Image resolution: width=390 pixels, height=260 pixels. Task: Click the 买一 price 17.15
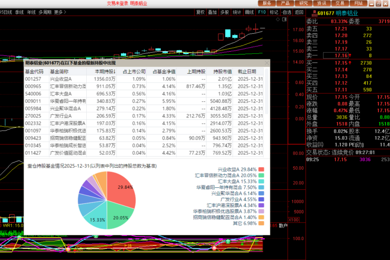coord(341,63)
